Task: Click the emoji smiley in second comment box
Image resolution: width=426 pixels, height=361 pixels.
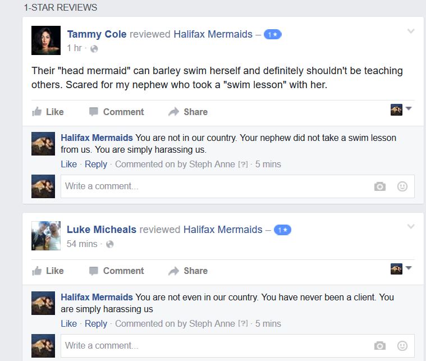Action: [x=402, y=345]
